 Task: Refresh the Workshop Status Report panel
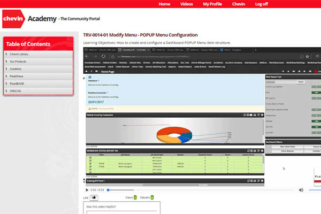(x=248, y=151)
